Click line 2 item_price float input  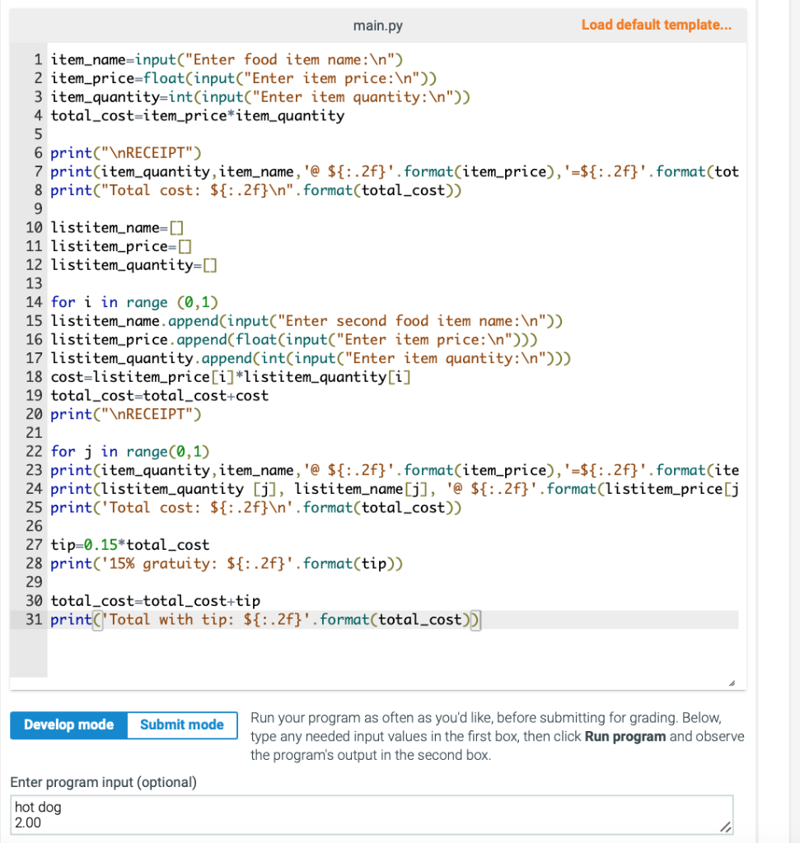pos(244,78)
